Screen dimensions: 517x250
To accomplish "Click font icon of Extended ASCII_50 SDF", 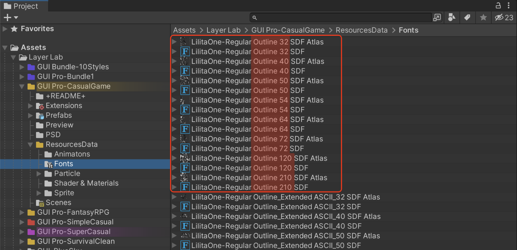I will click(x=185, y=245).
